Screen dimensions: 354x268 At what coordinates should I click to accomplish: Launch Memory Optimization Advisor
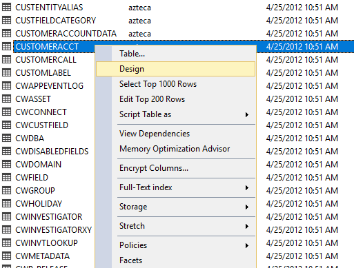point(176,149)
